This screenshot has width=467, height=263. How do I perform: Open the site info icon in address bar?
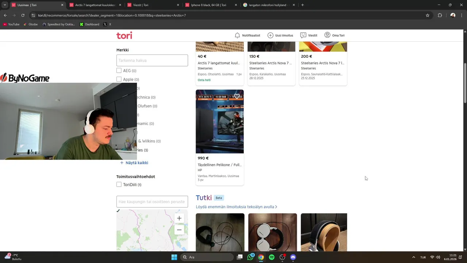[x=33, y=15]
